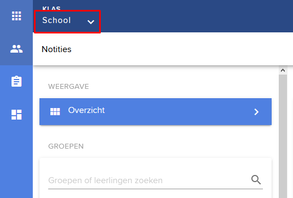The image size is (293, 198).
Task: Open the dashboard tiles icon in the sidebar
Action: [16, 115]
